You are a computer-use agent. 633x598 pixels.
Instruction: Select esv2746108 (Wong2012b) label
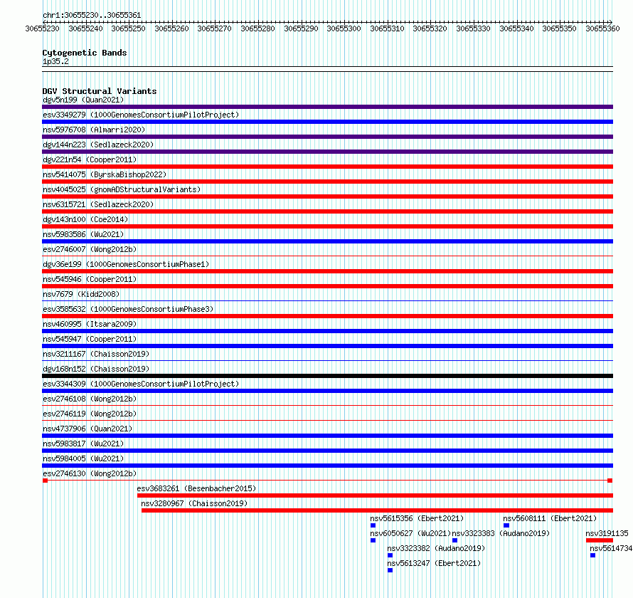[x=90, y=399]
